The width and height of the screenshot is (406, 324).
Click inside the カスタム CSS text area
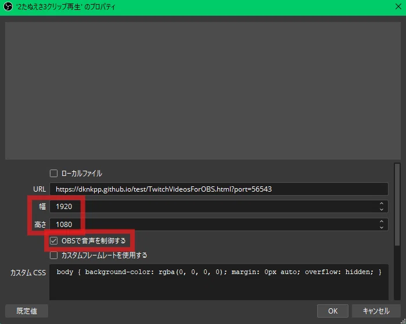[219, 282]
